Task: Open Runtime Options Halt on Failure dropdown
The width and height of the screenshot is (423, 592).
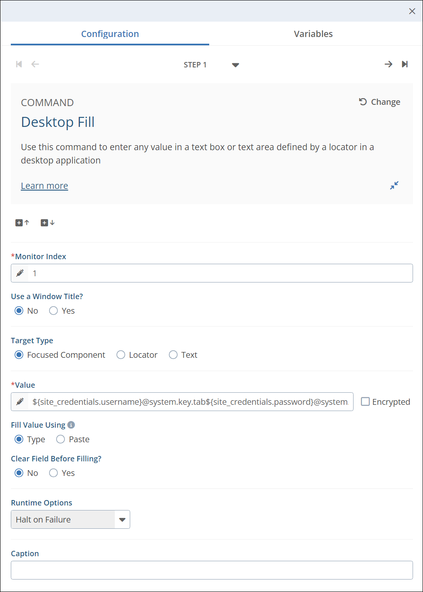Action: [122, 520]
